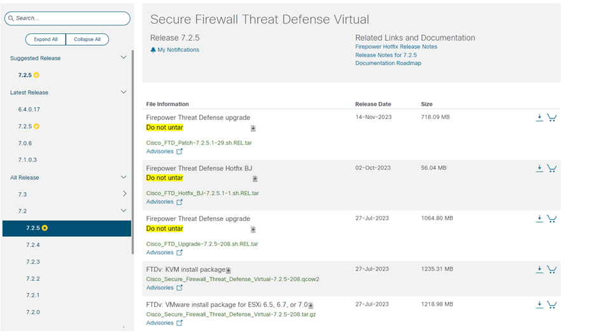598x335 pixels.
Task: Collapse the Suggested Release section
Action: (x=123, y=57)
